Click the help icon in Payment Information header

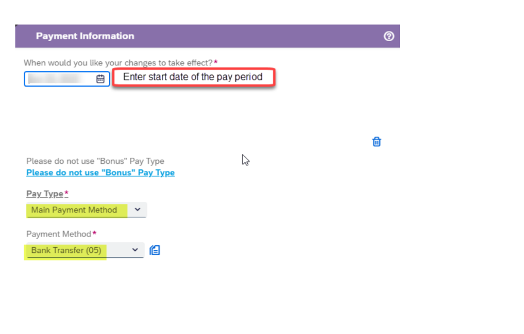coord(389,36)
